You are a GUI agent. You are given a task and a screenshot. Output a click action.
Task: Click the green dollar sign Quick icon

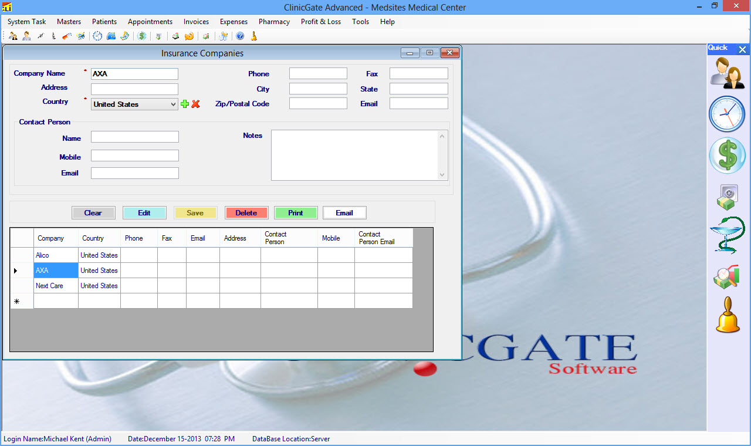click(727, 156)
